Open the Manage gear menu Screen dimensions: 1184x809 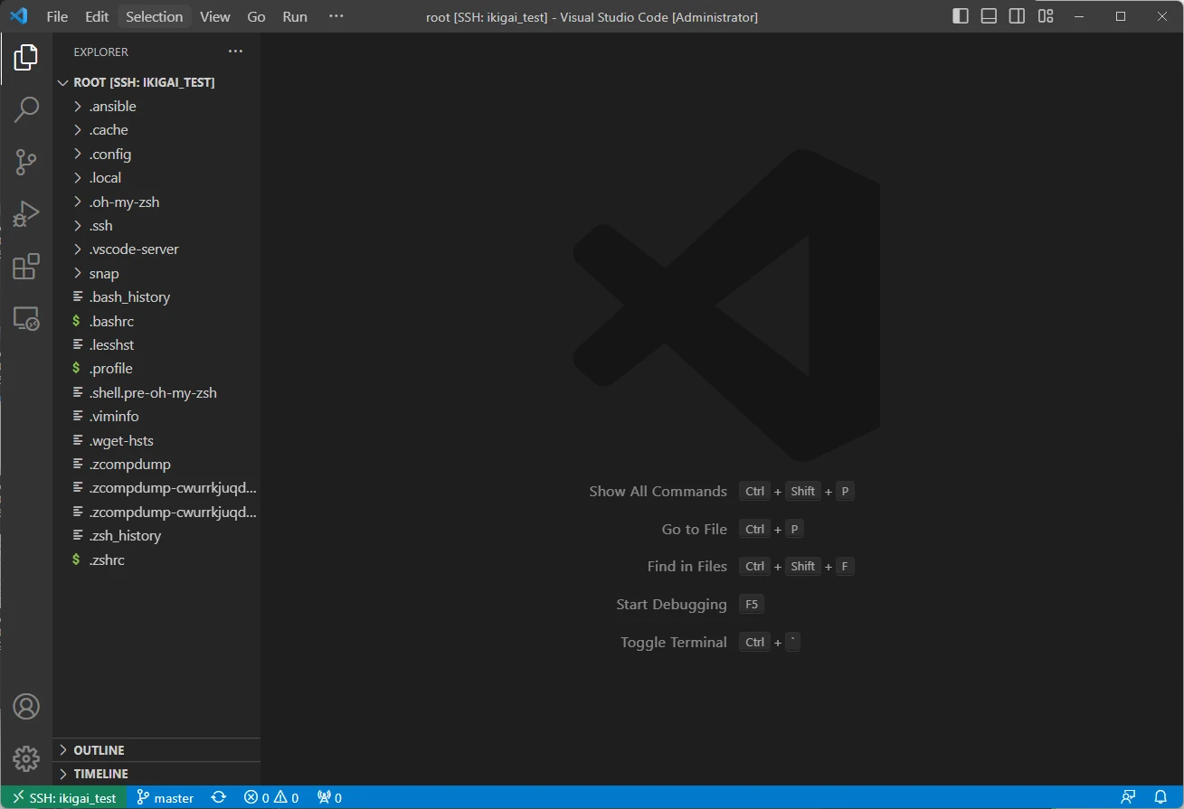tap(26, 757)
